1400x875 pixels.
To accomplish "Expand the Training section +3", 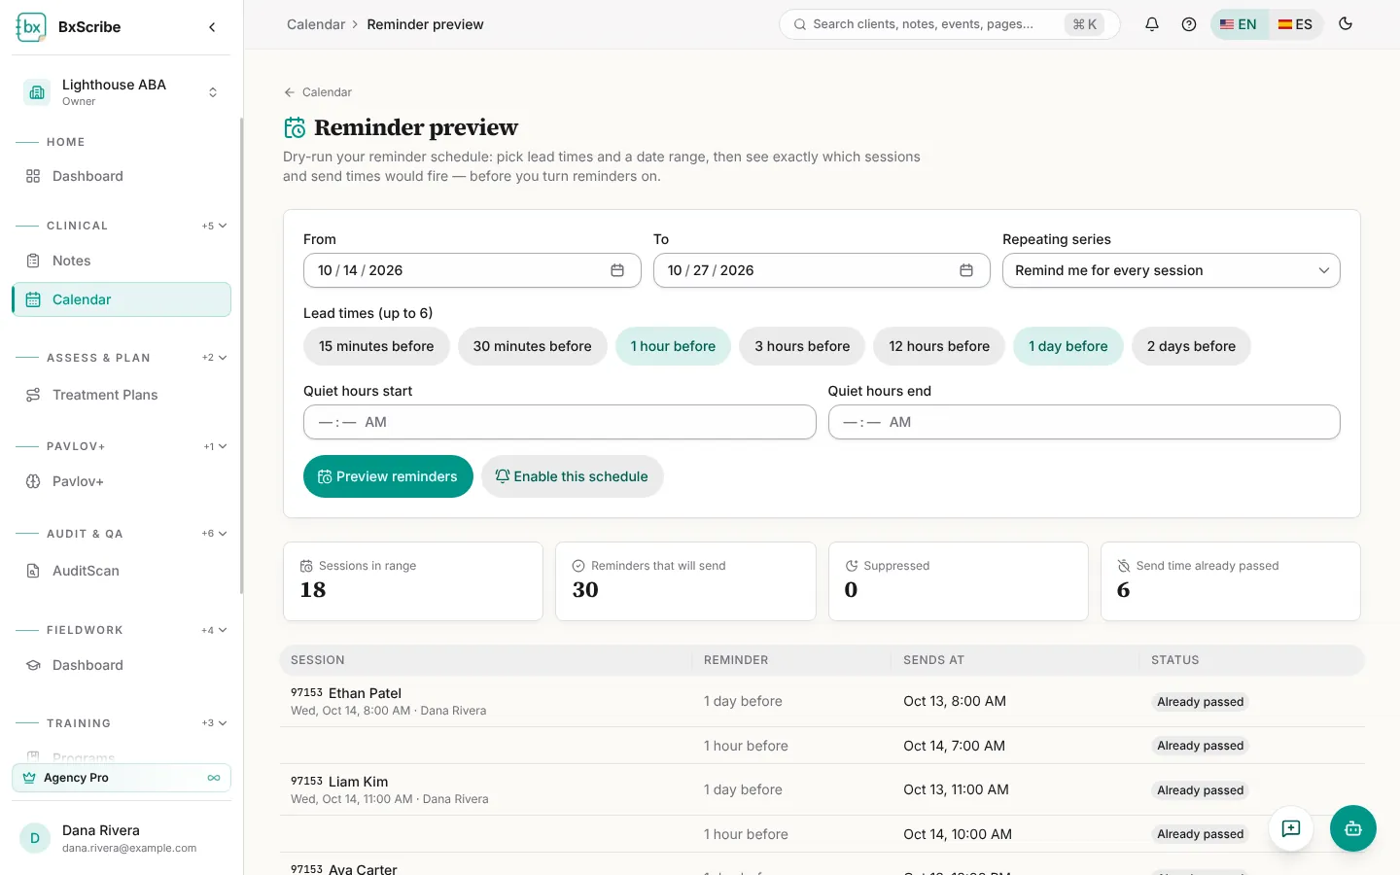I will point(215,723).
